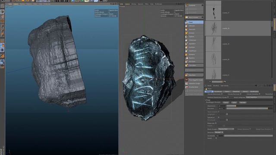Select the Smussare (Smooth) sculpt brush
The image size is (276, 155).
[x=194, y=30]
